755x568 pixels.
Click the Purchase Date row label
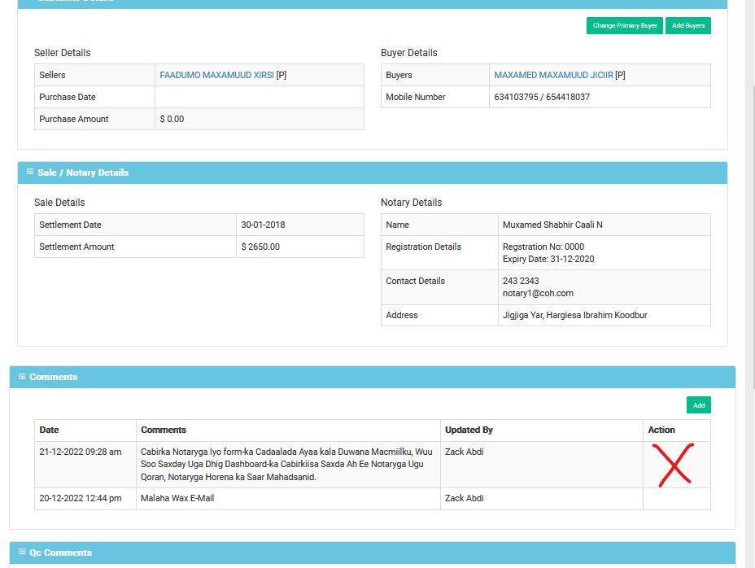click(x=68, y=97)
